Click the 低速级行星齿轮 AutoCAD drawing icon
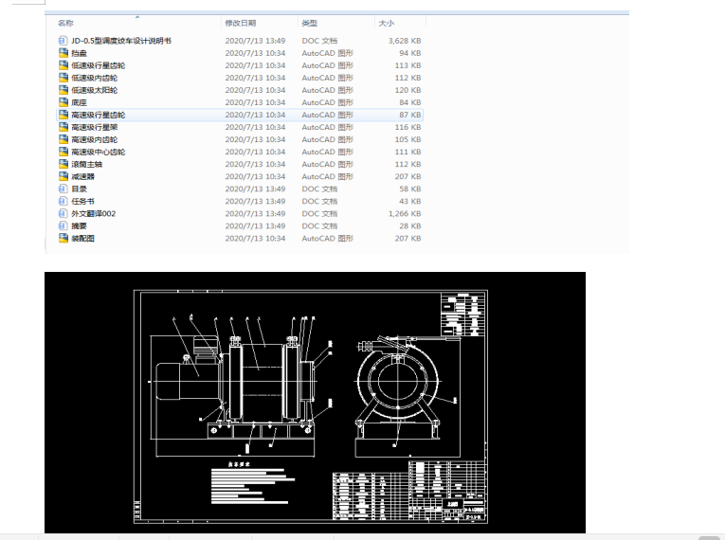 [x=63, y=65]
